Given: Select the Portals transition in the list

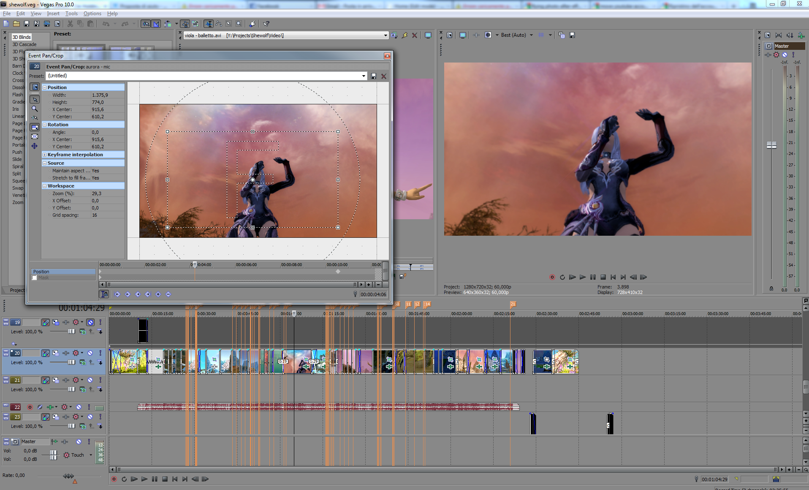Looking at the screenshot, I should (x=18, y=145).
